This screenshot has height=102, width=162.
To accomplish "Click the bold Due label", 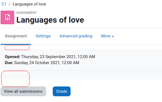I will (x=9, y=63).
